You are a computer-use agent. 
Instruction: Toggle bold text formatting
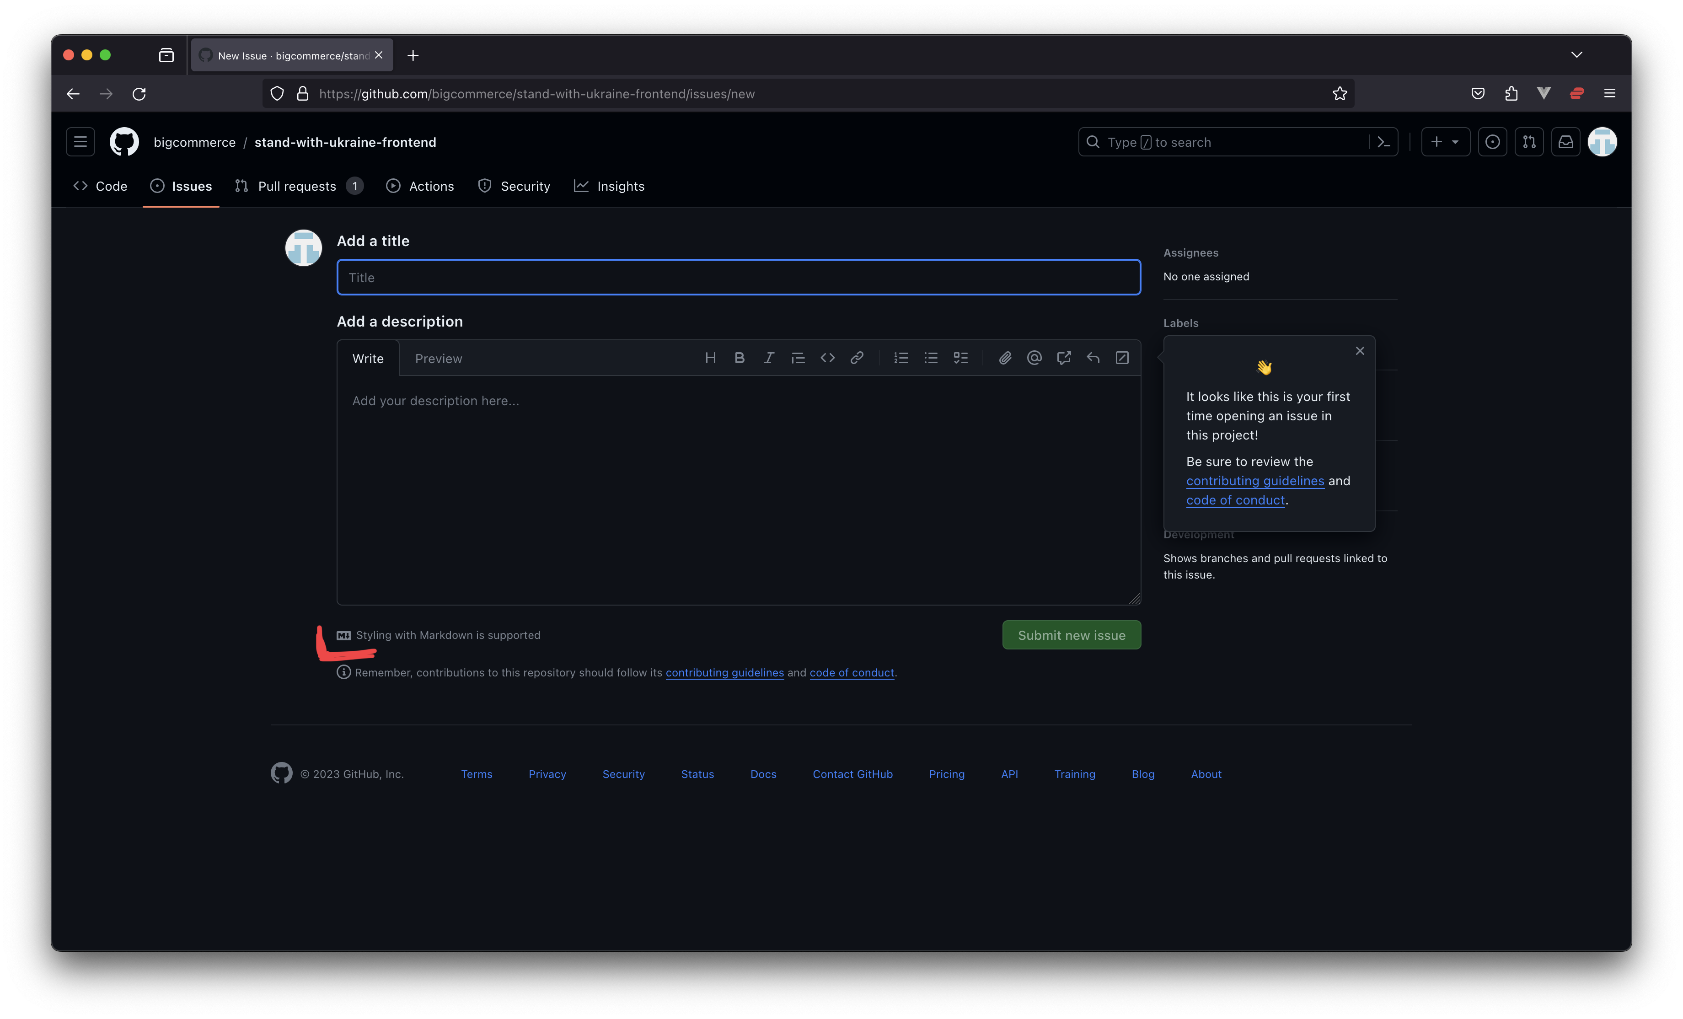coord(739,358)
